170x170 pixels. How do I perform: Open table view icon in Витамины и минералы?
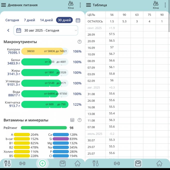[72, 120]
